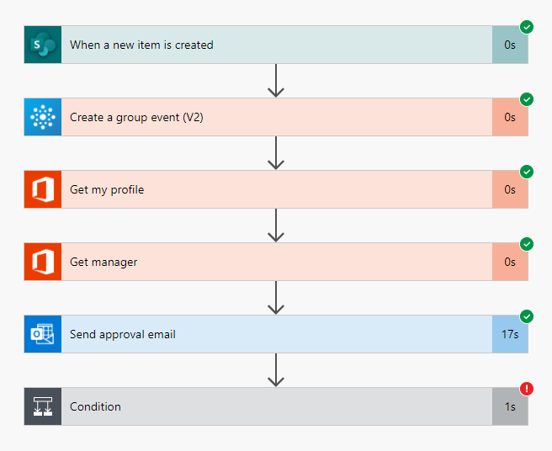Click the SharePoint trigger icon
This screenshot has height=451, width=552.
click(43, 45)
